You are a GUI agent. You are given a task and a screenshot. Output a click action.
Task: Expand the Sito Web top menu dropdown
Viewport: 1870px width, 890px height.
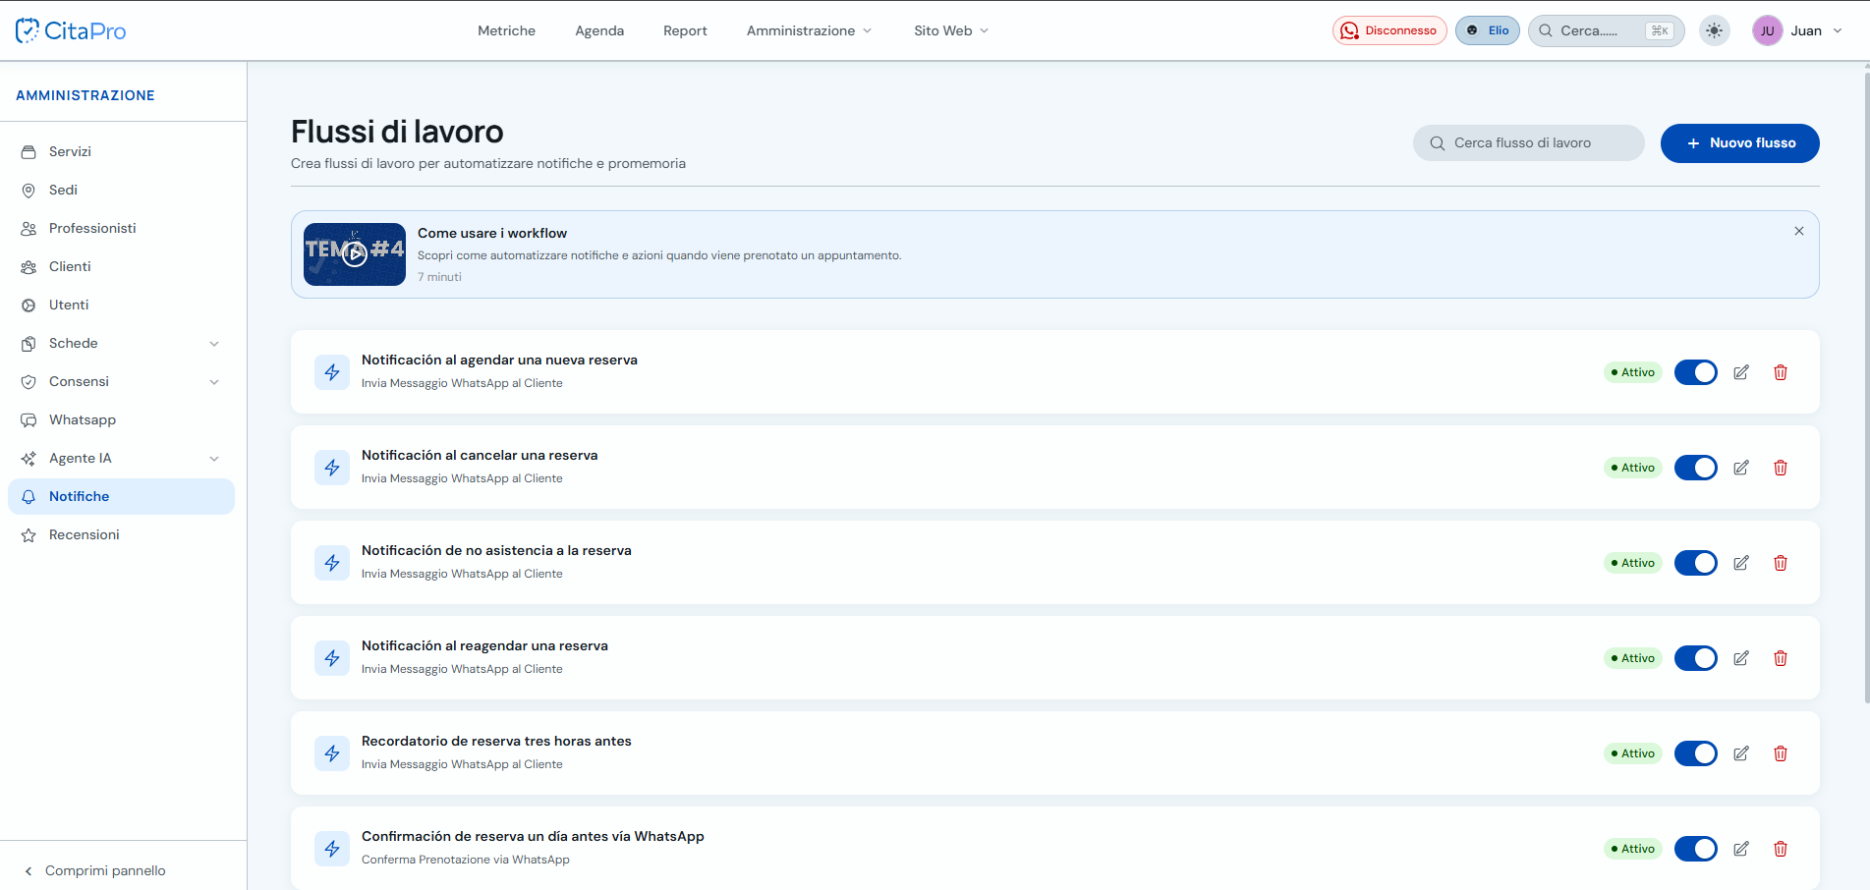point(951,30)
